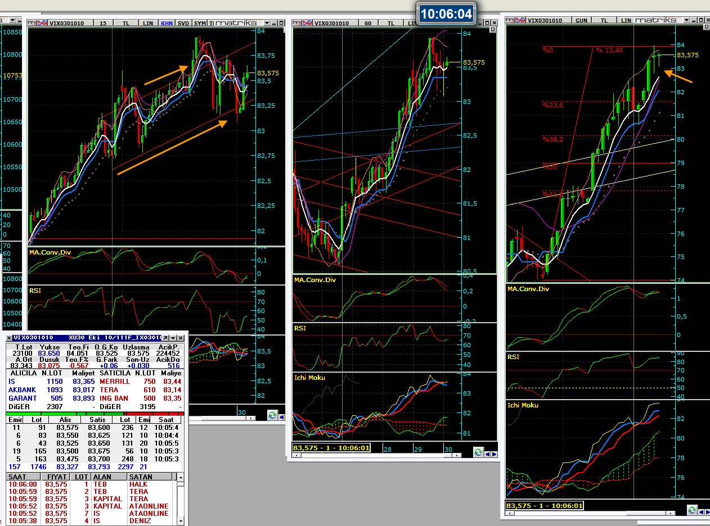
Task: Click refresh icon below the 60-minute chart
Action: (x=478, y=452)
